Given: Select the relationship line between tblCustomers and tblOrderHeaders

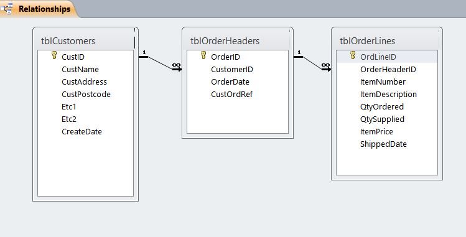Looking at the screenshot, I should (160, 63).
